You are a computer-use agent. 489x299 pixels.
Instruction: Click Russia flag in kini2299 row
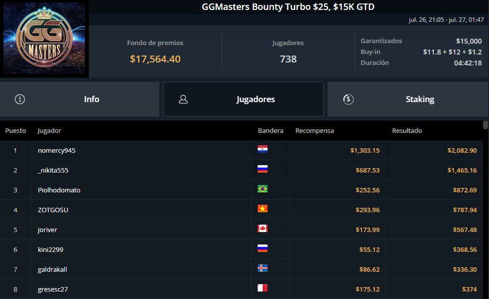click(263, 248)
